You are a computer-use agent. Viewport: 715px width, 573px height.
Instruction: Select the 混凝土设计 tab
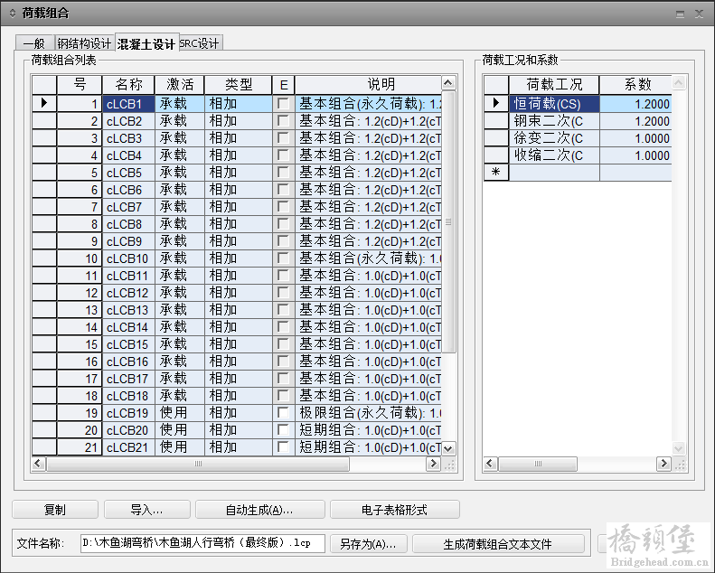pos(146,43)
